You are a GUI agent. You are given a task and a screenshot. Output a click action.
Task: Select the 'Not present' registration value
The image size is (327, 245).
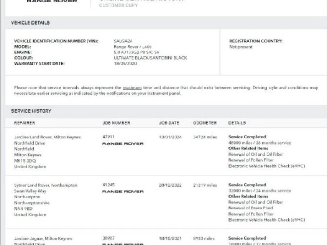click(241, 47)
